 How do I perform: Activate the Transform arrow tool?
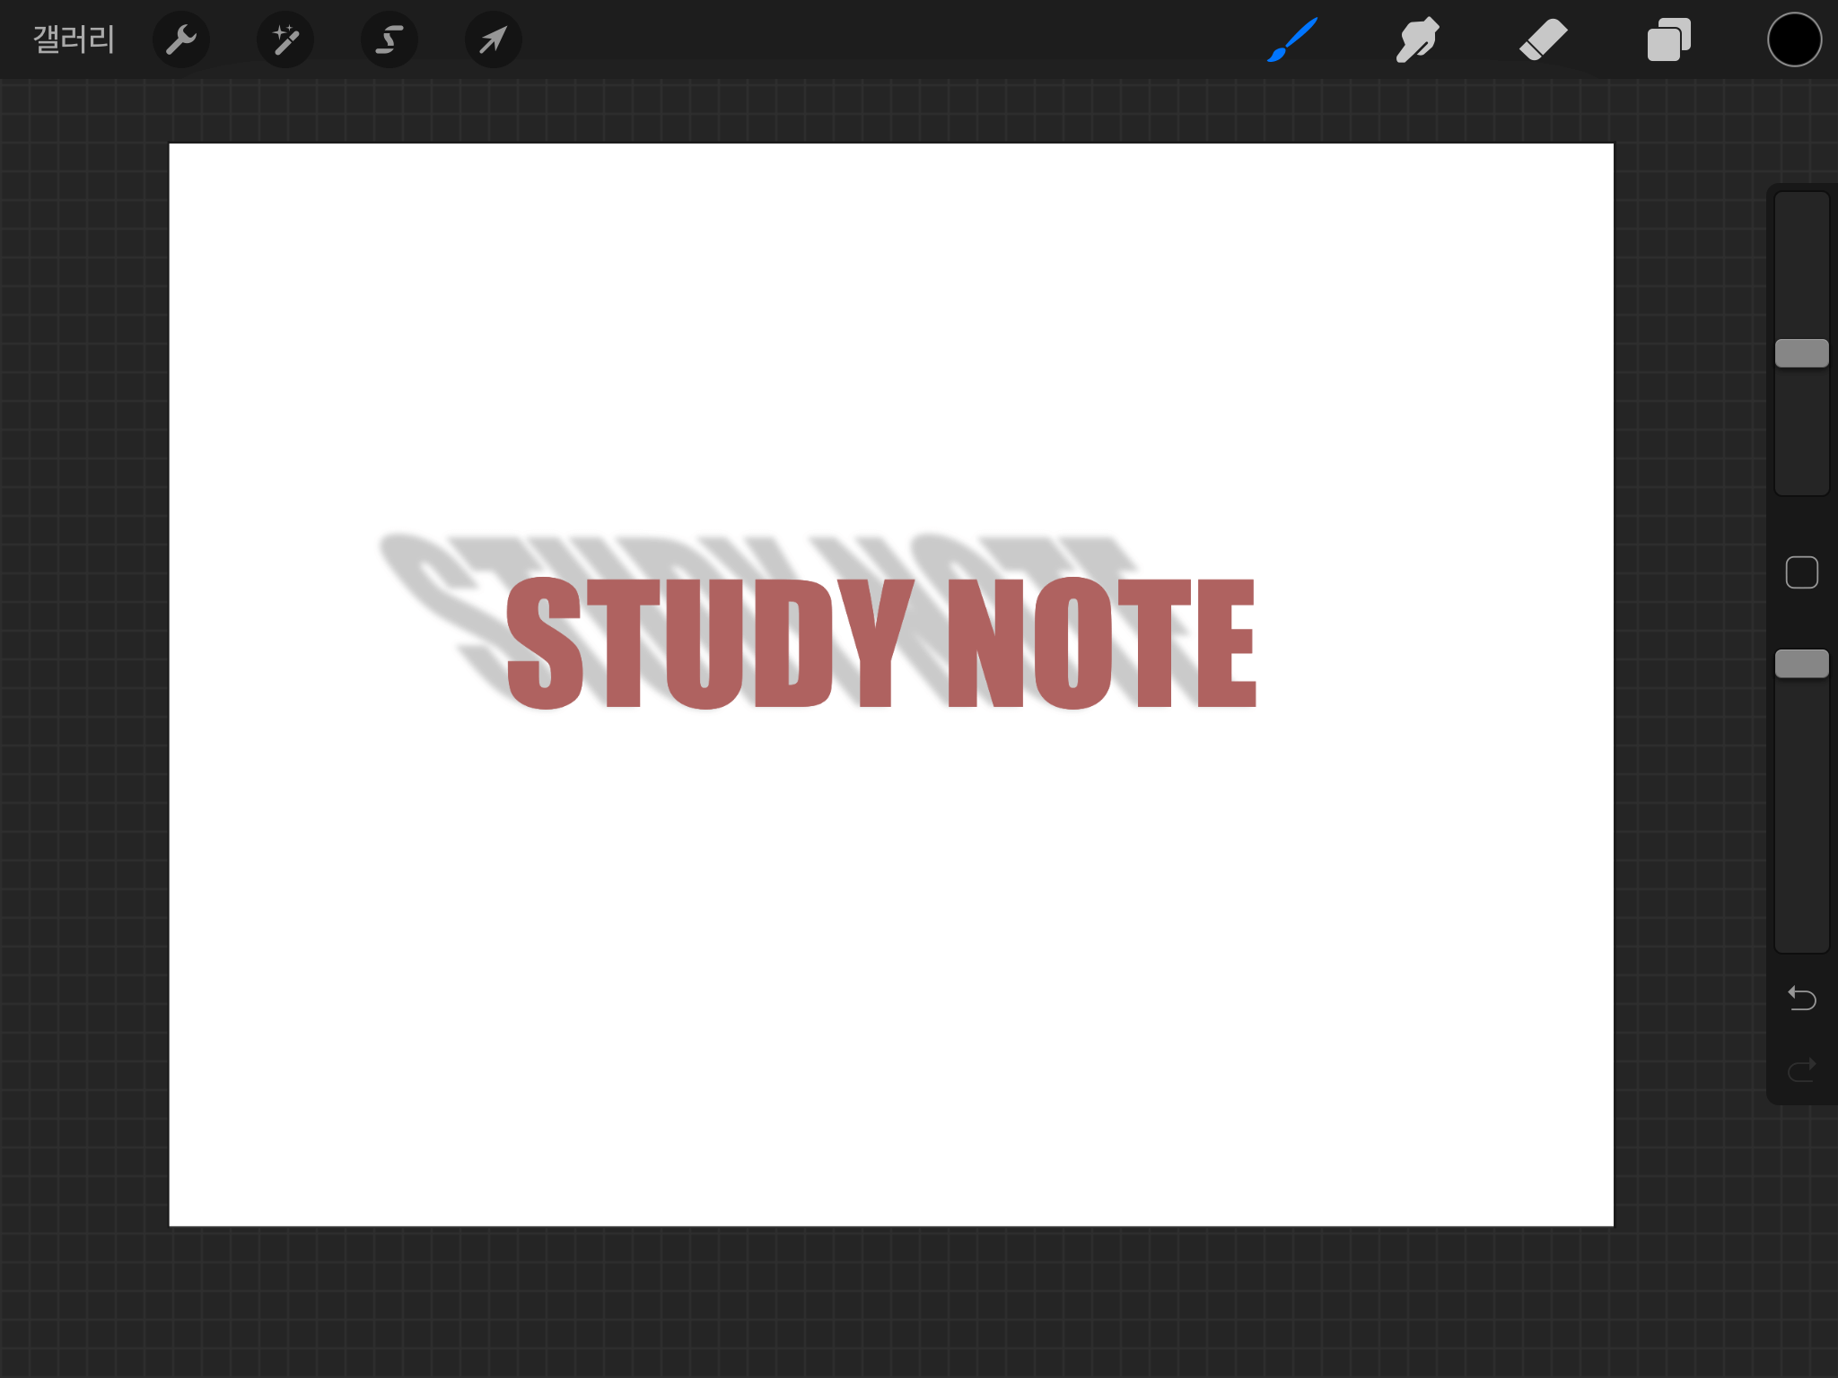(493, 39)
